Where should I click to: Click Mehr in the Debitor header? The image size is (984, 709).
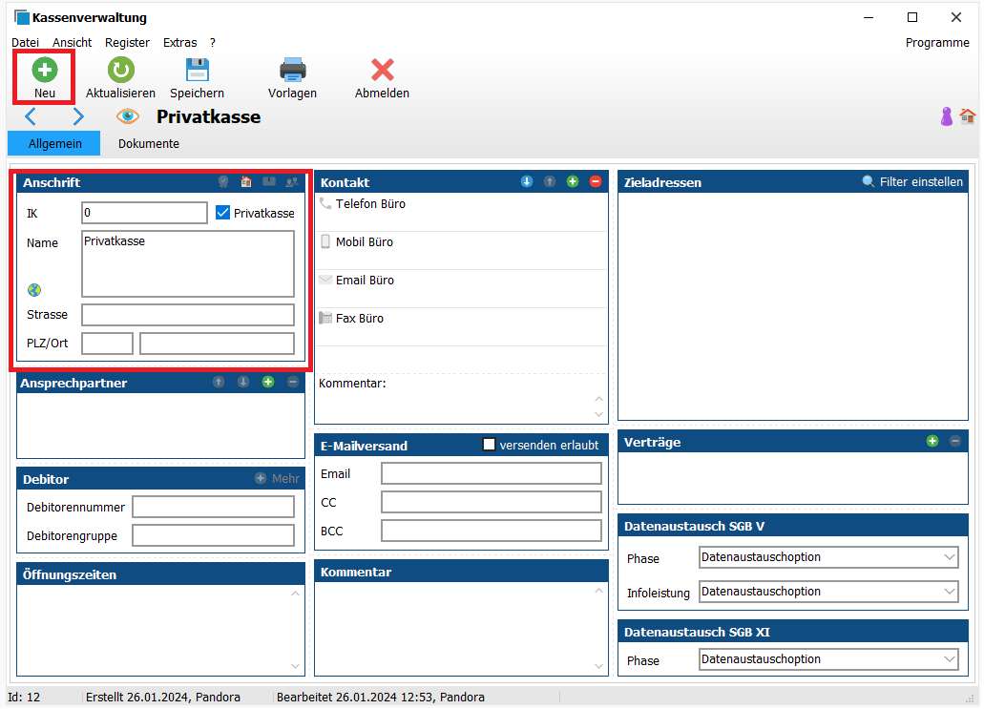(x=278, y=478)
